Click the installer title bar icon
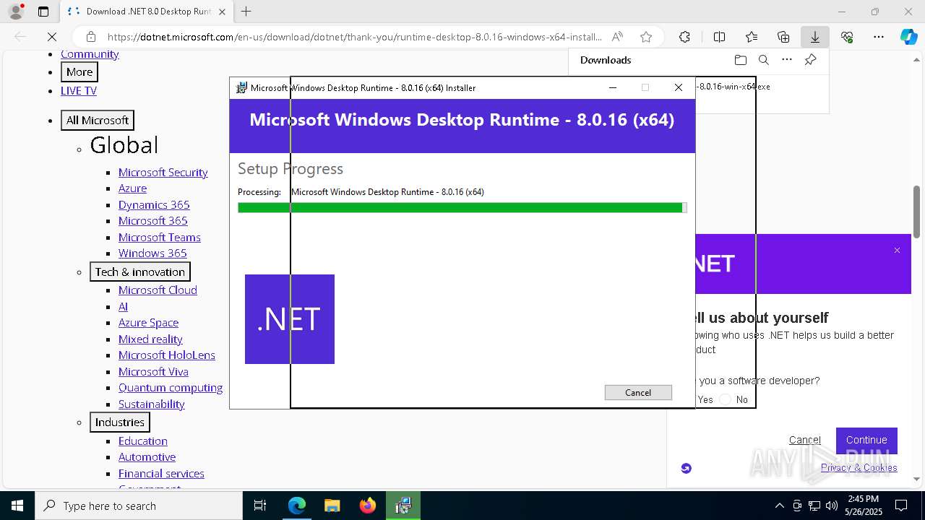925x520 pixels. coord(241,87)
